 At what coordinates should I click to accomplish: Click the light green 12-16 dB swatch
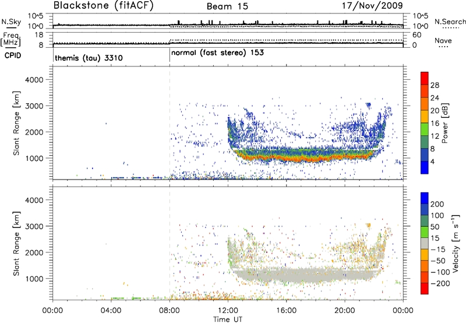[x=425, y=129]
